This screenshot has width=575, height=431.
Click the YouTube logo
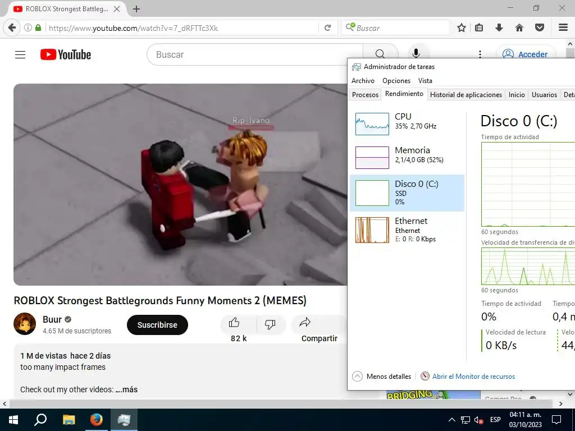[66, 54]
